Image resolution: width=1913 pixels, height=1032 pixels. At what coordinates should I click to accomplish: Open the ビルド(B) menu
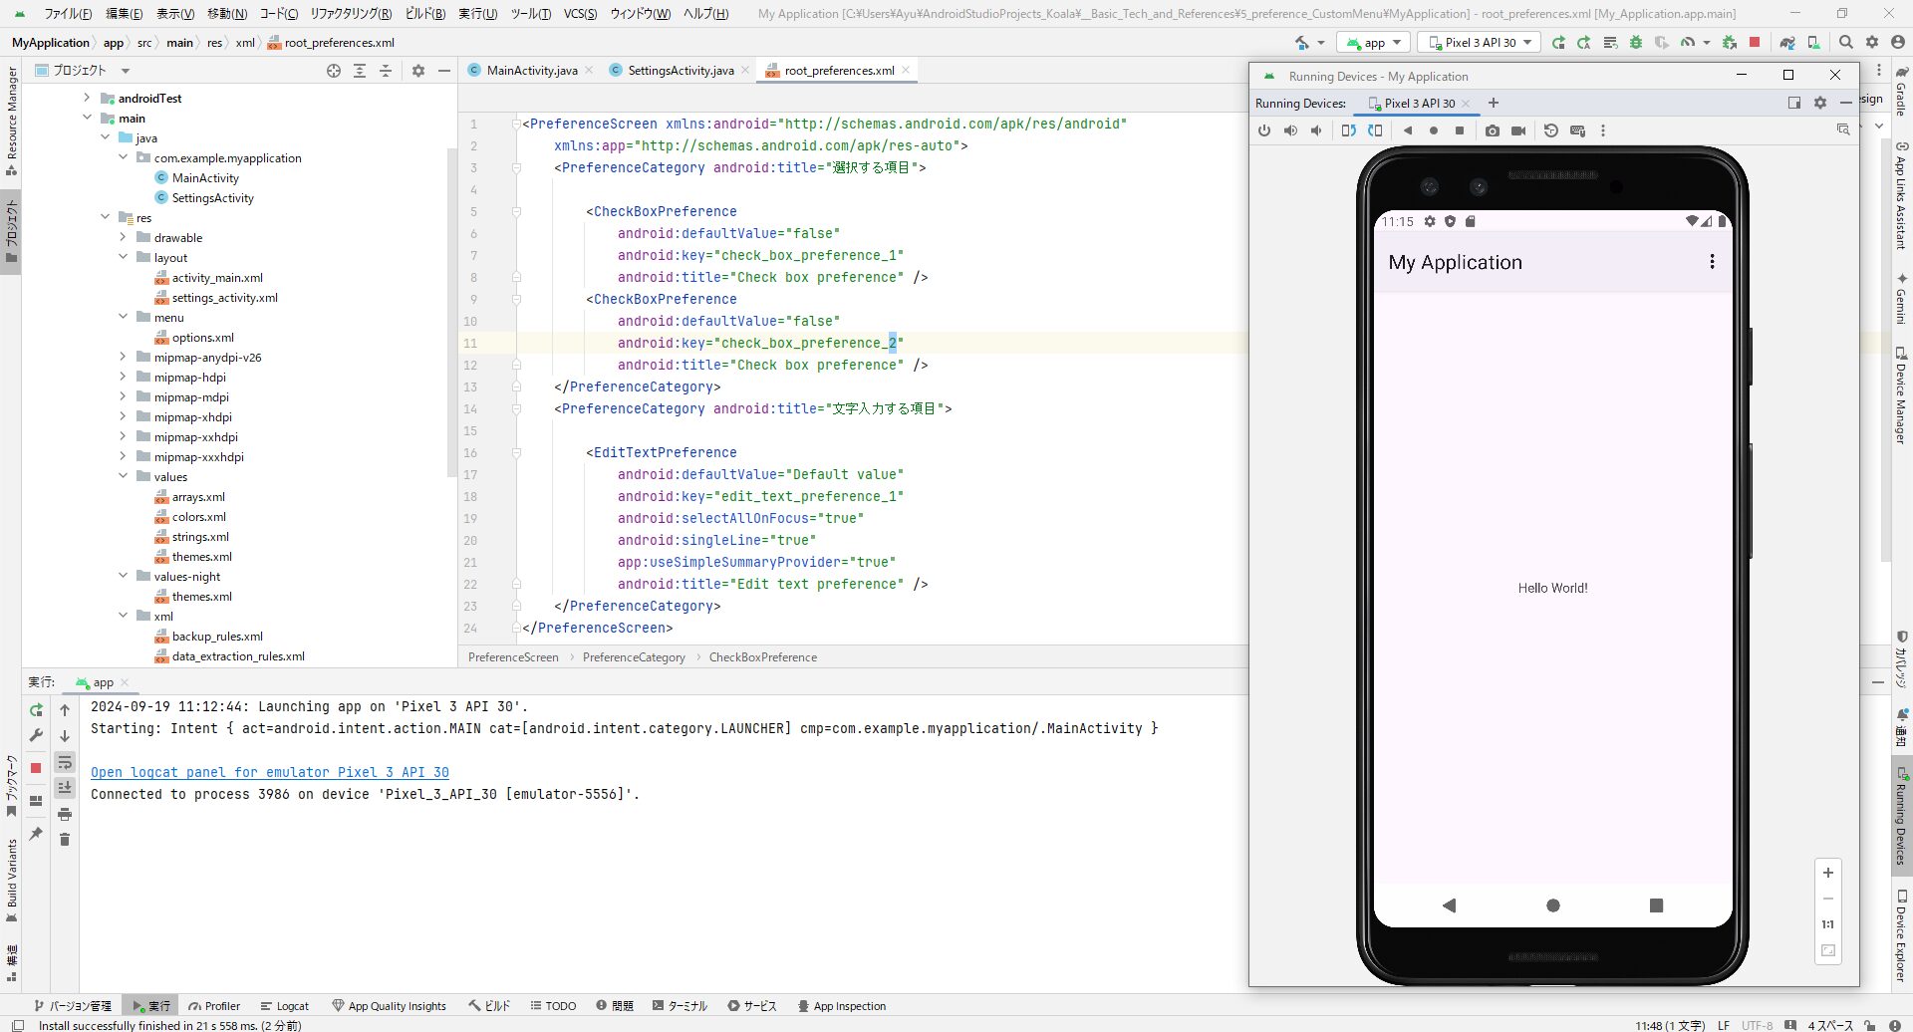(424, 14)
